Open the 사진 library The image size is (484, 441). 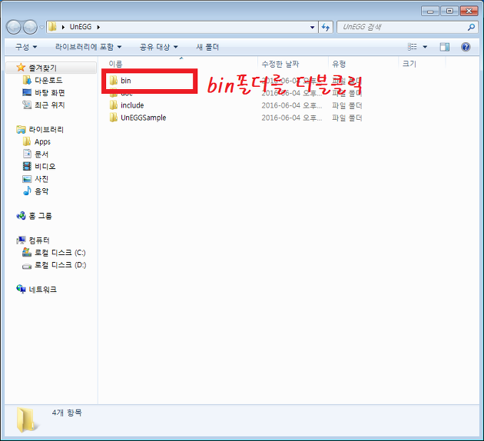pyautogui.click(x=41, y=179)
